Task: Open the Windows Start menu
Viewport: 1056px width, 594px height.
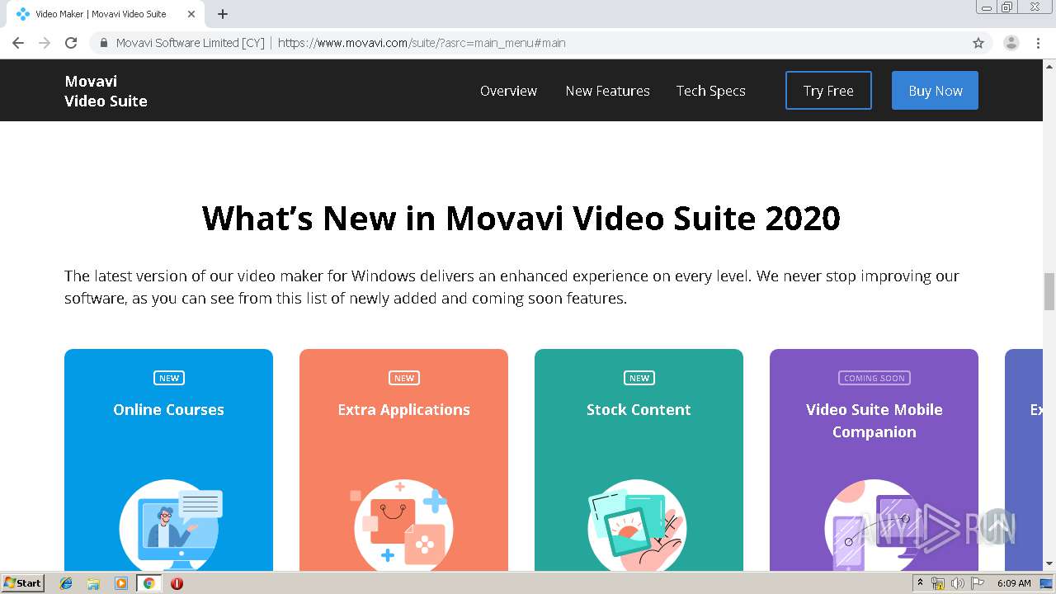Action: [23, 583]
